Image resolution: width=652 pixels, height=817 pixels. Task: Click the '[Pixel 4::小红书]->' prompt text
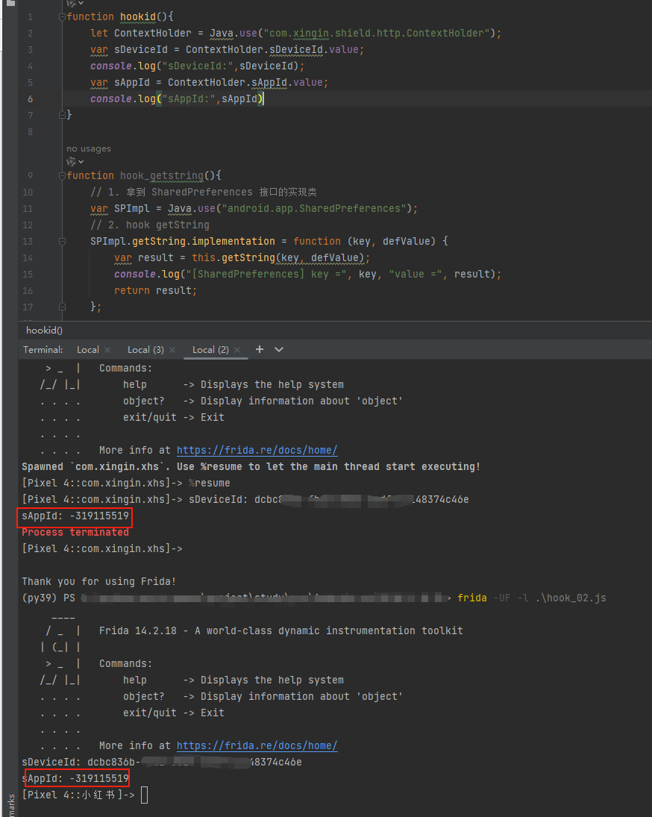click(x=78, y=795)
